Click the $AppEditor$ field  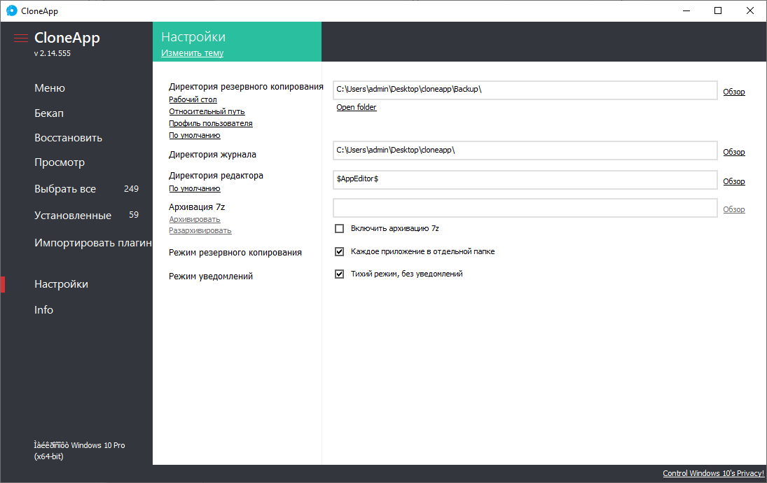tap(525, 179)
